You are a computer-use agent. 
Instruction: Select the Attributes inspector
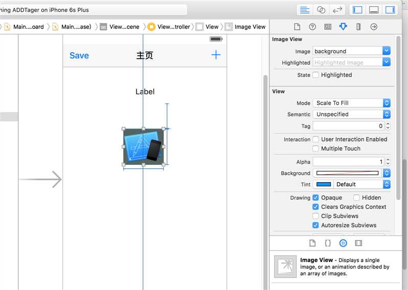coord(343,27)
